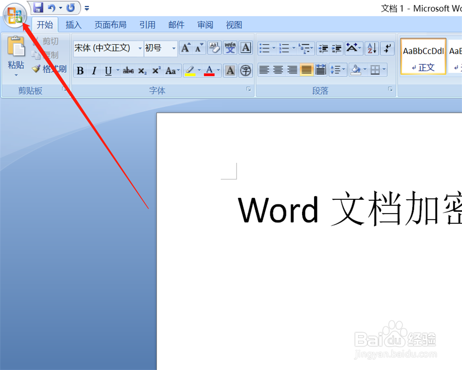Expand the 粘贴 dropdown arrow

[x=16, y=75]
